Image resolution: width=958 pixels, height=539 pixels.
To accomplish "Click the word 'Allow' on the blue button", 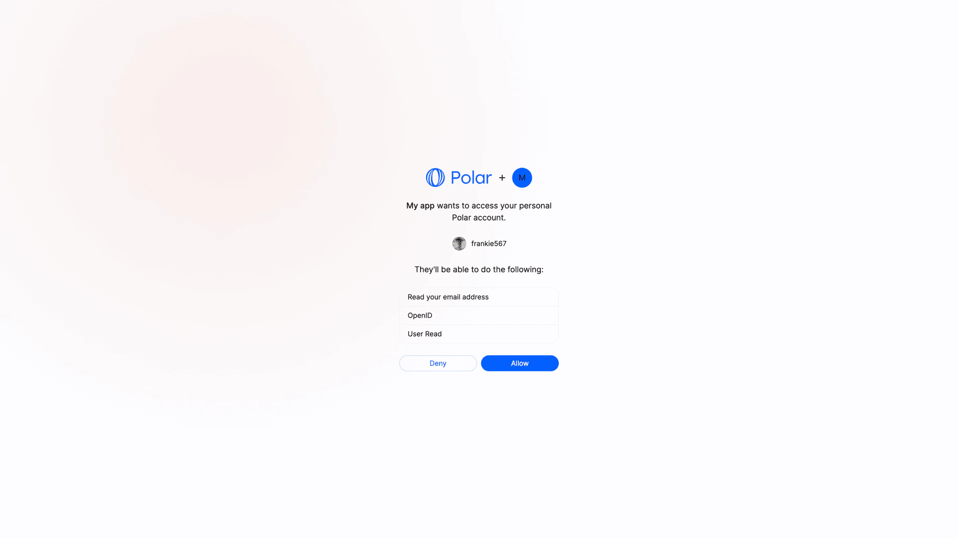I will (x=519, y=363).
